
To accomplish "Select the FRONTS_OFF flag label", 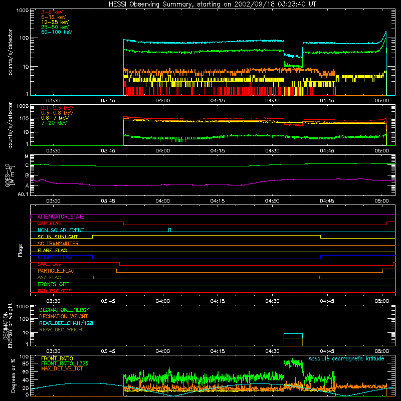I will [53, 284].
